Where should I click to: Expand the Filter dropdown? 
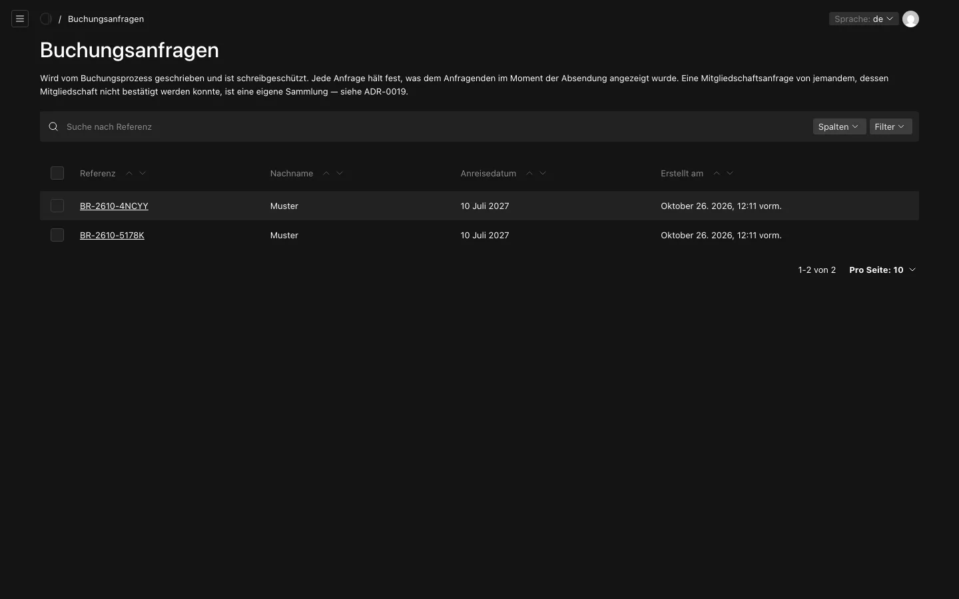point(890,126)
